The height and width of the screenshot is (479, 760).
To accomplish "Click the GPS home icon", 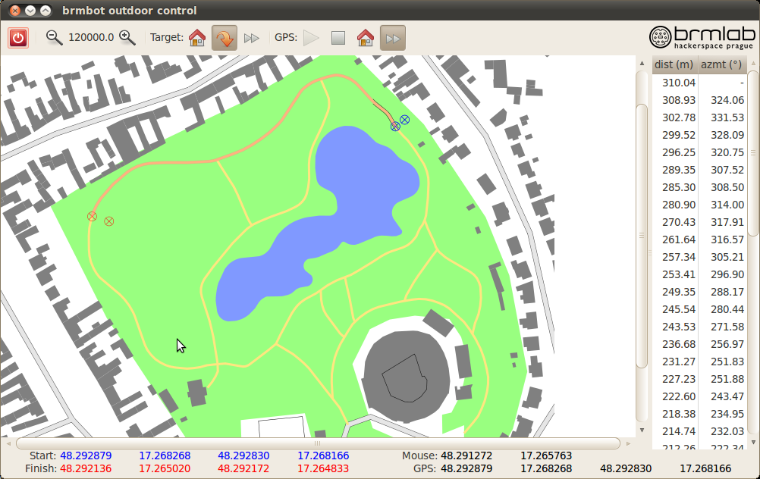I will tap(365, 38).
